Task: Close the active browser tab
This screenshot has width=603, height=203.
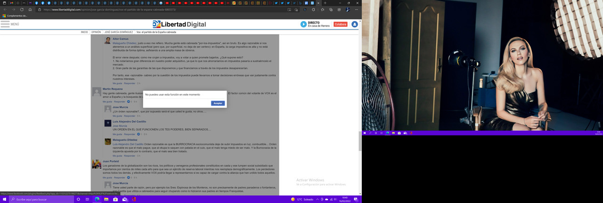Action: click(318, 3)
